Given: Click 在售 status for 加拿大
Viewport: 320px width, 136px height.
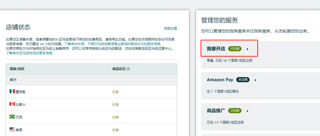Looking at the screenshot, I should (115, 104).
